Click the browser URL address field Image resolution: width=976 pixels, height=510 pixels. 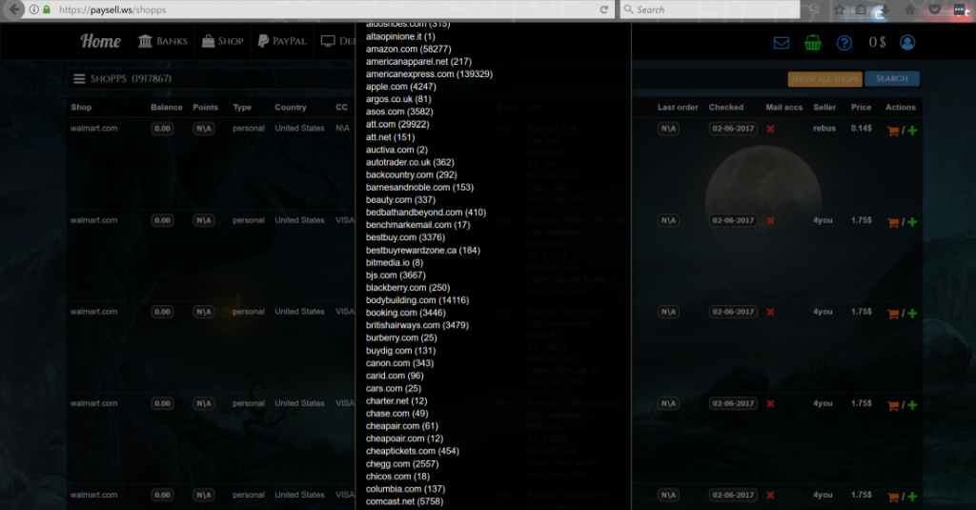(324, 10)
